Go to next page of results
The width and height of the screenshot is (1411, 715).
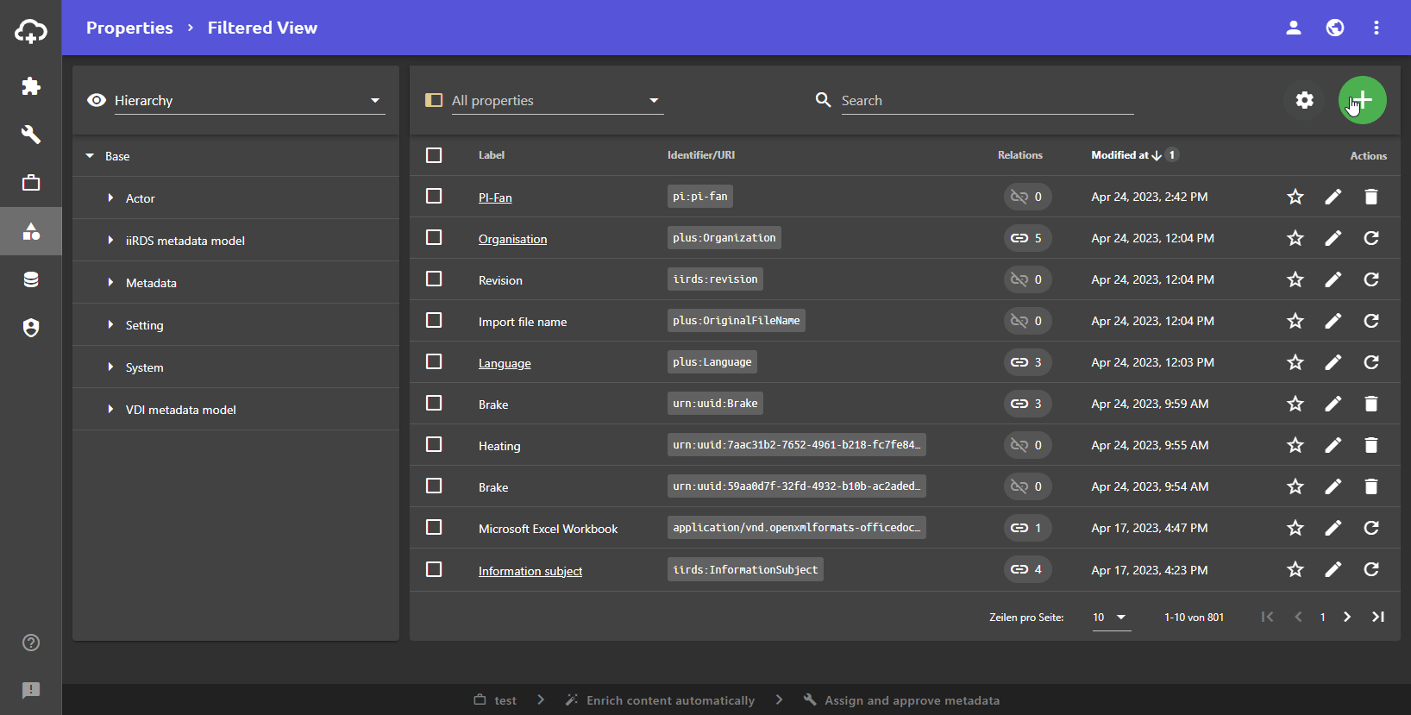1347,617
